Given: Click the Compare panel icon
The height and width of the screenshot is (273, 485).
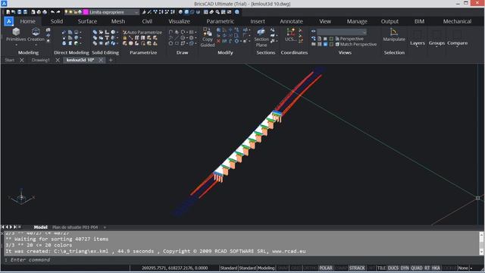Looking at the screenshot, I should point(457,34).
